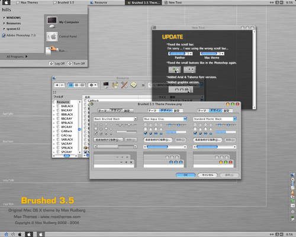296x237 pixels.
Task: Click save-as button in Blue Aqua Gray panel
Action: click(x=157, y=140)
